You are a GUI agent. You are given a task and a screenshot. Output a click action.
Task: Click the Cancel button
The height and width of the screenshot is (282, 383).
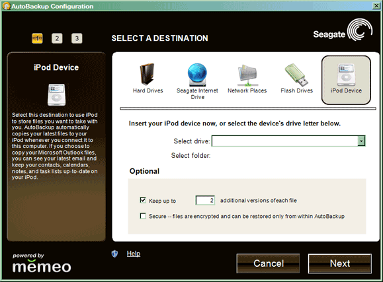point(268,264)
